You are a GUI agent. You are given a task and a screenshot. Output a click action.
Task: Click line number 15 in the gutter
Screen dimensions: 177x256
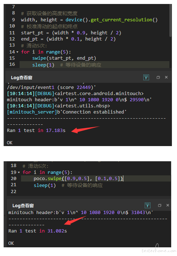coord(12,58)
